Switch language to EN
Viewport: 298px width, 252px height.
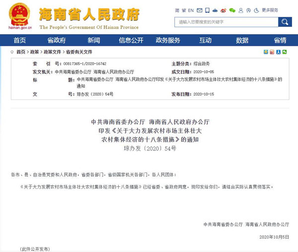pos(191,10)
